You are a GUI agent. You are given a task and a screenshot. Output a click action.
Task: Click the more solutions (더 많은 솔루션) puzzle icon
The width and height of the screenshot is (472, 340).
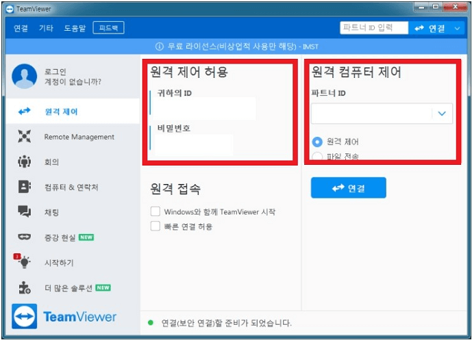pos(25,287)
